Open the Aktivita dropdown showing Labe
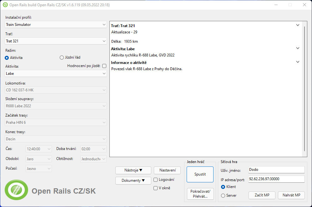Viewport: 312px width, 207px height. pos(56,74)
